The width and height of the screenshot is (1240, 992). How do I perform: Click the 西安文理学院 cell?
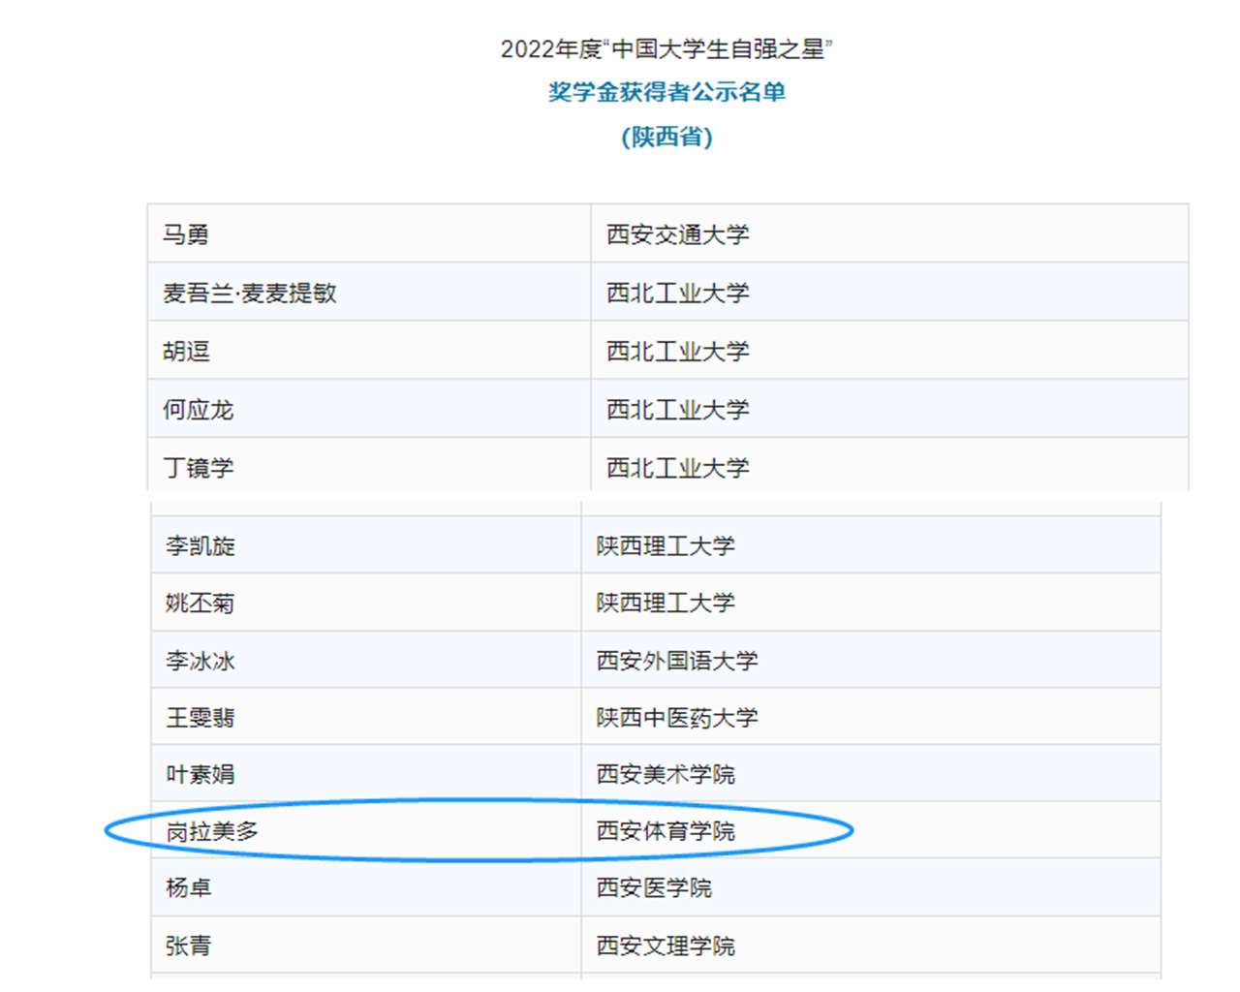[x=666, y=945]
